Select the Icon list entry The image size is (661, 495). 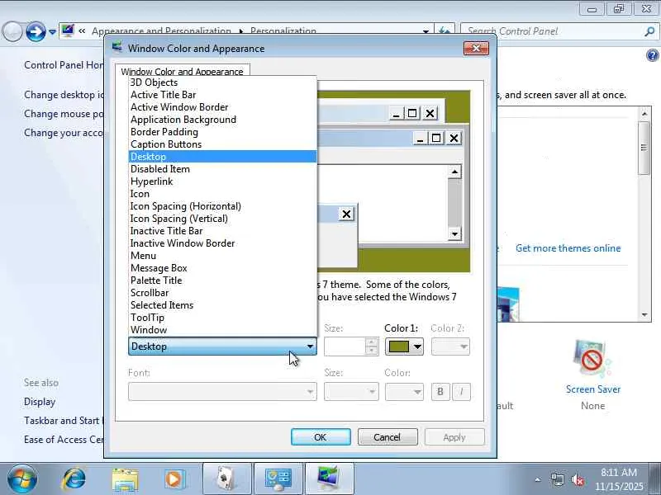tap(222, 194)
